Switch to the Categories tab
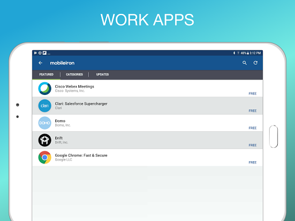This screenshot has width=295, height=221. click(74, 75)
